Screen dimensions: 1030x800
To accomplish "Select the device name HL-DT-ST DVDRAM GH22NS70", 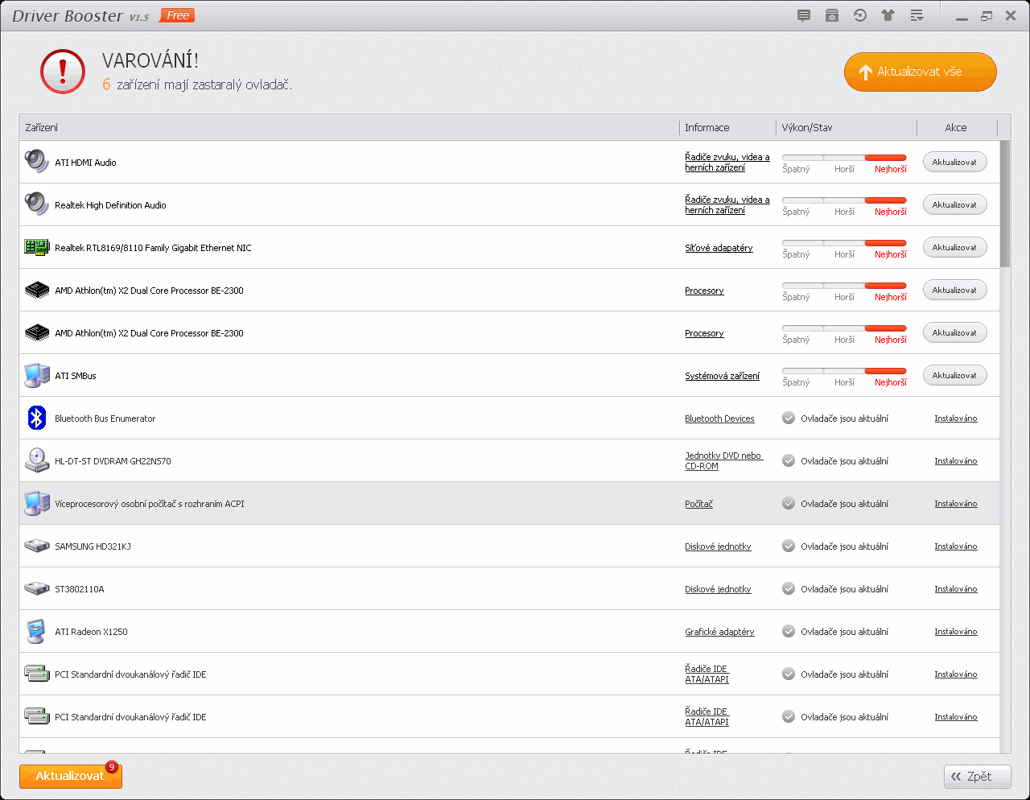I will pos(113,461).
